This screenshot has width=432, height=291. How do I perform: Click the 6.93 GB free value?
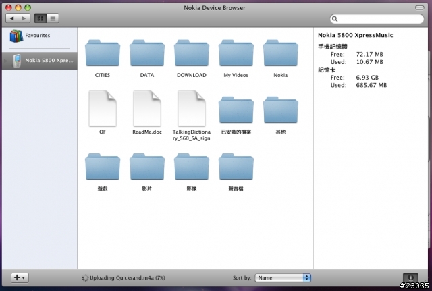[367, 78]
